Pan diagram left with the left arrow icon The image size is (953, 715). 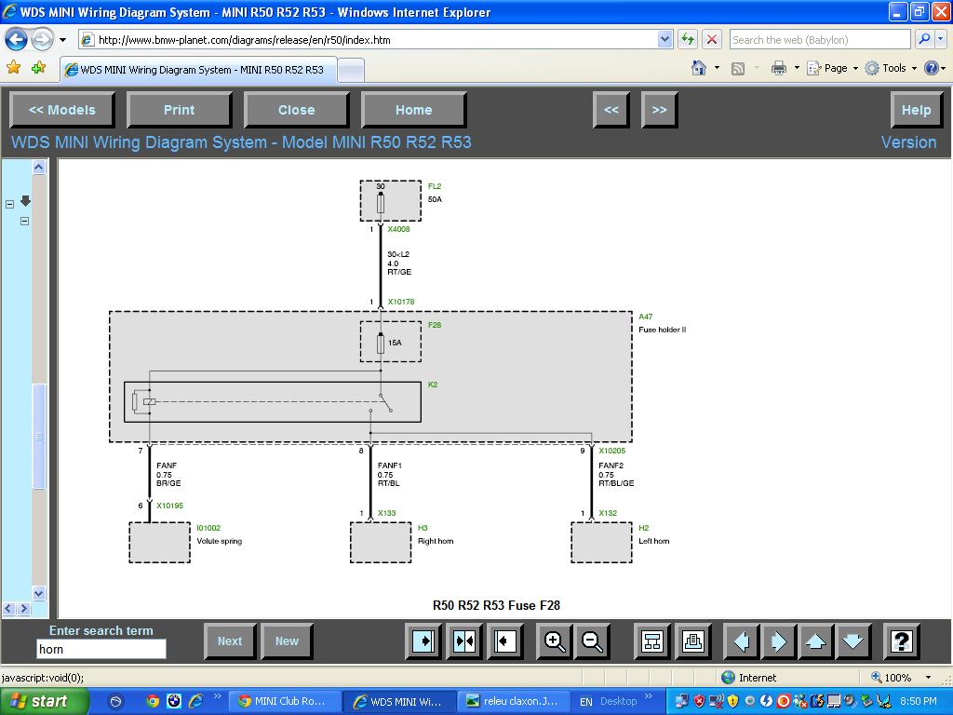(x=741, y=641)
